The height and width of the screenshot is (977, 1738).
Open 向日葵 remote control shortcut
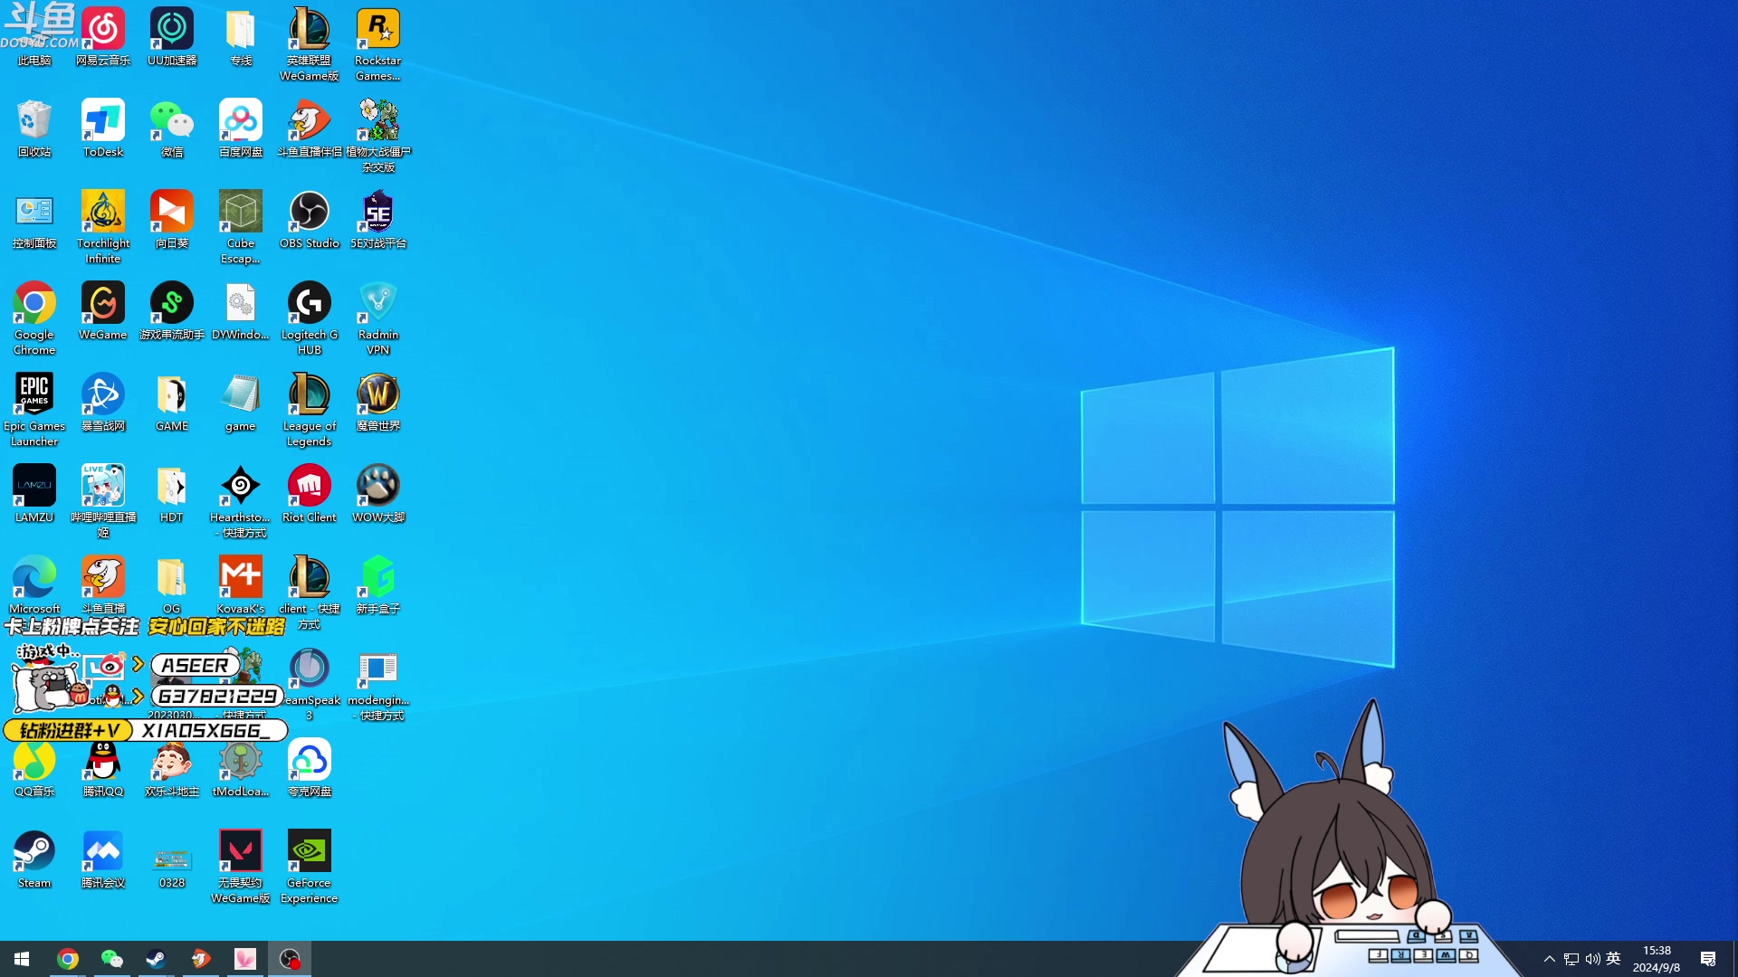point(172,219)
